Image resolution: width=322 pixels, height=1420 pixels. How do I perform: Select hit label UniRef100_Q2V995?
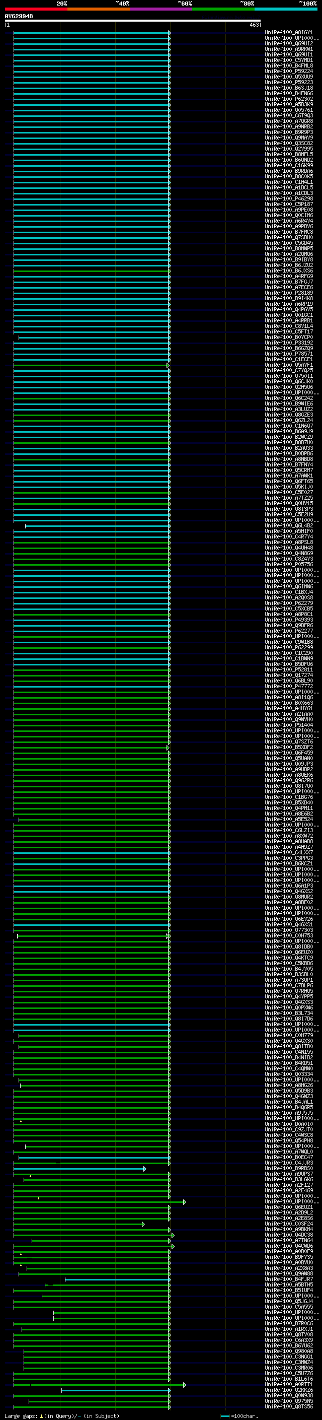289,149
